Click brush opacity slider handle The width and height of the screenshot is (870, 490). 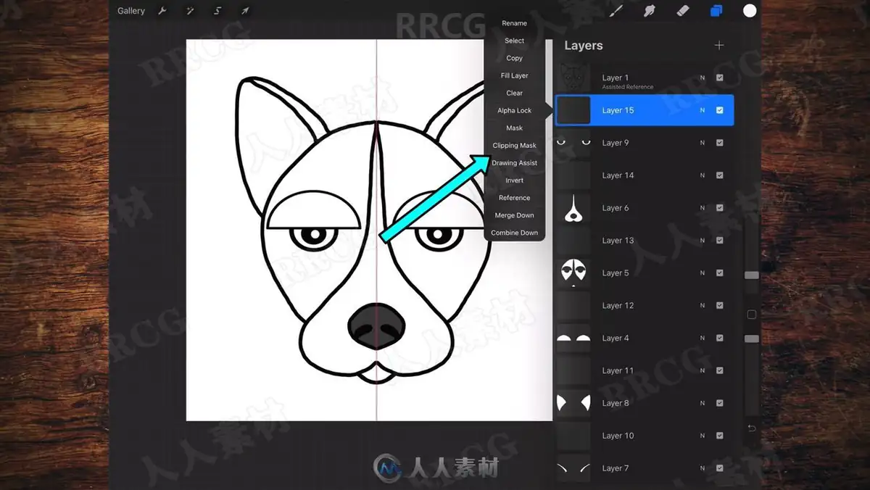752,339
